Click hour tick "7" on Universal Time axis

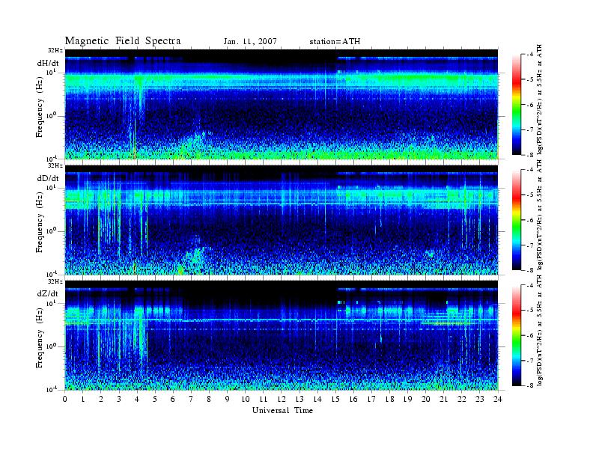(x=191, y=400)
